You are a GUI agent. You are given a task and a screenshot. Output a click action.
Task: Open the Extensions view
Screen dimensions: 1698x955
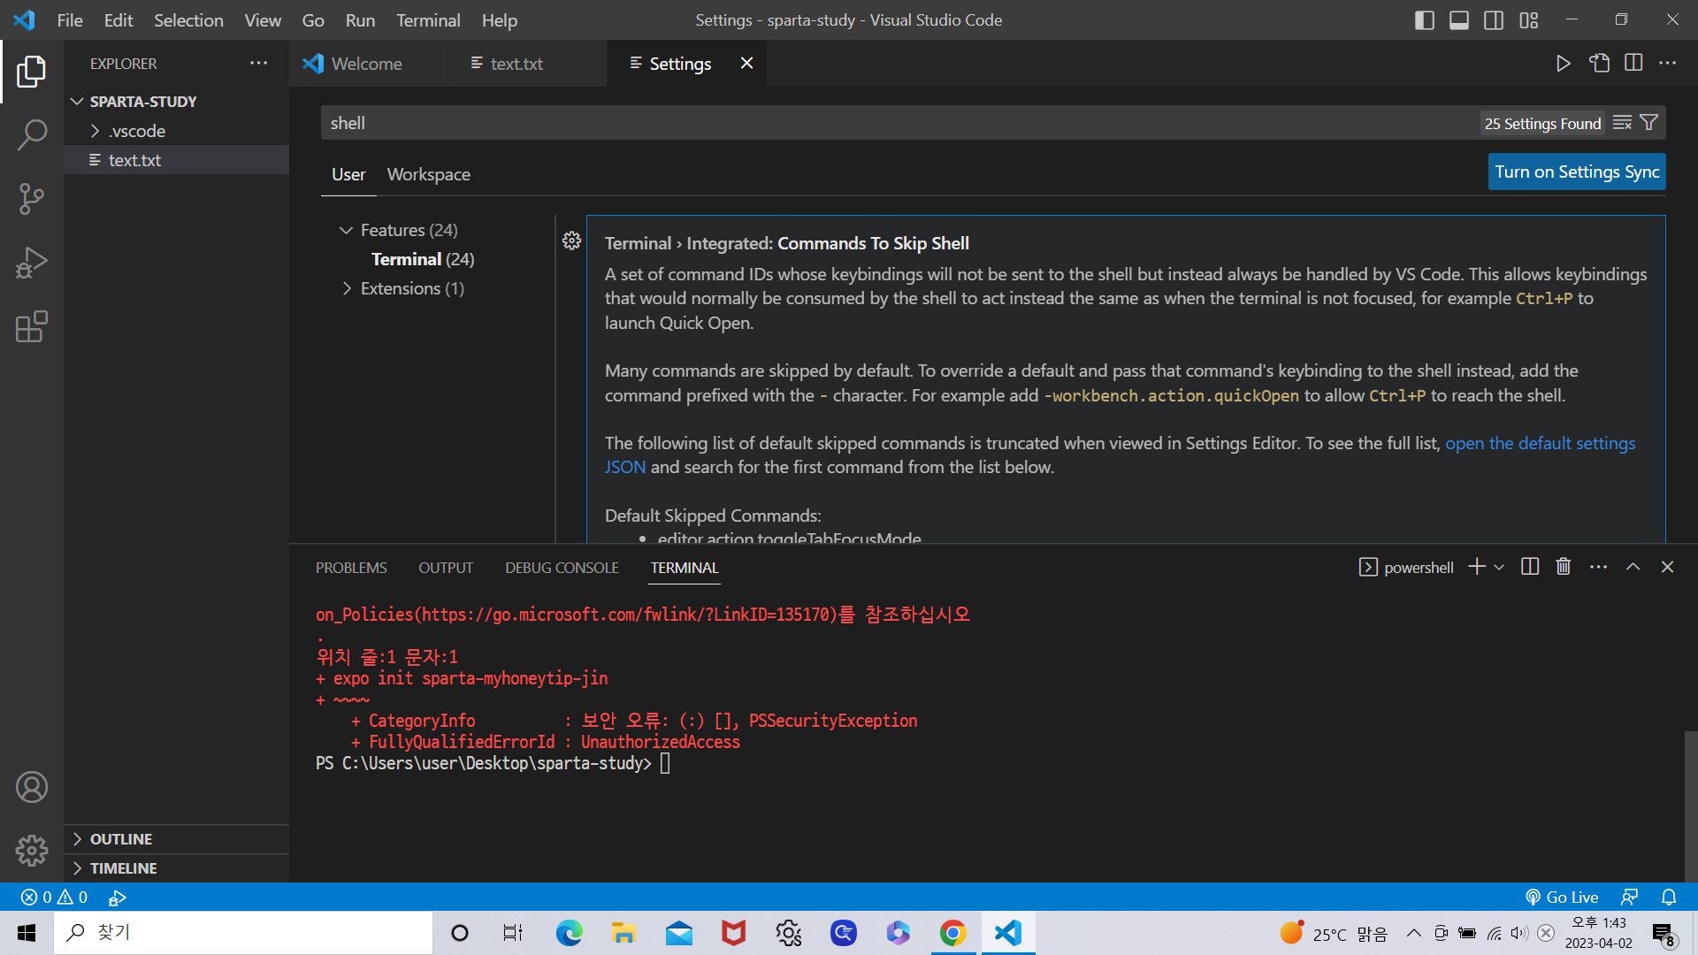pyautogui.click(x=32, y=326)
